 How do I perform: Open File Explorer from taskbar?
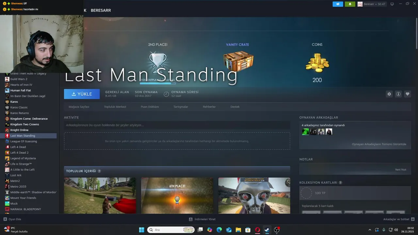tap(238, 230)
